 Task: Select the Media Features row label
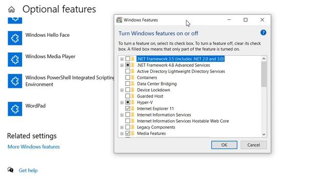click(x=151, y=133)
